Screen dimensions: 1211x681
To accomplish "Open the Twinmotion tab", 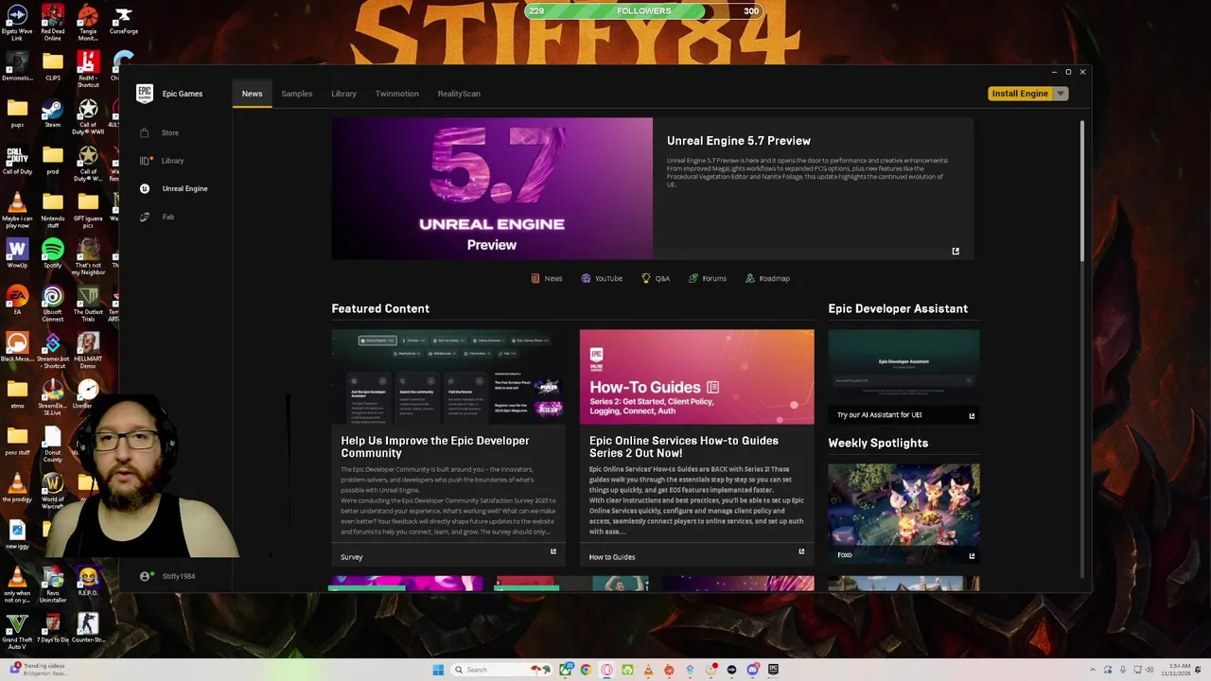I will pos(396,94).
